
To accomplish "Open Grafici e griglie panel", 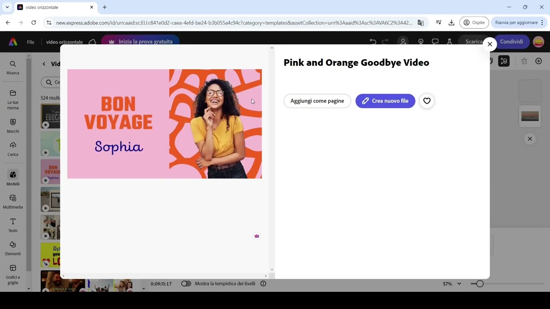I will point(13,274).
